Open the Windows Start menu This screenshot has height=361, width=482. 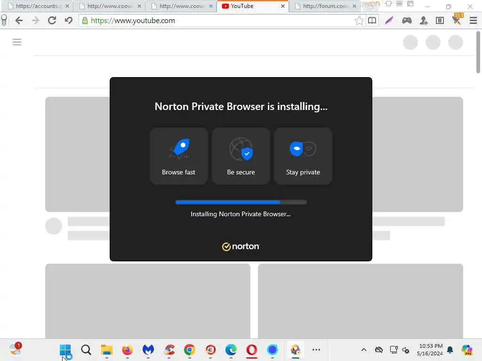[65, 350]
